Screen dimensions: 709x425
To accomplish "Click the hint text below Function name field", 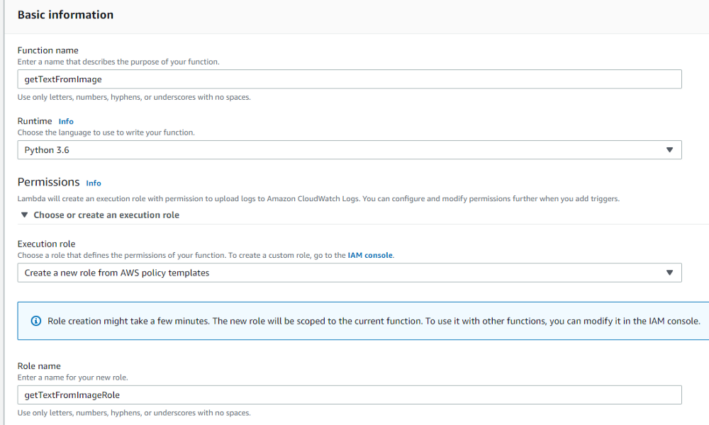I will (x=133, y=97).
